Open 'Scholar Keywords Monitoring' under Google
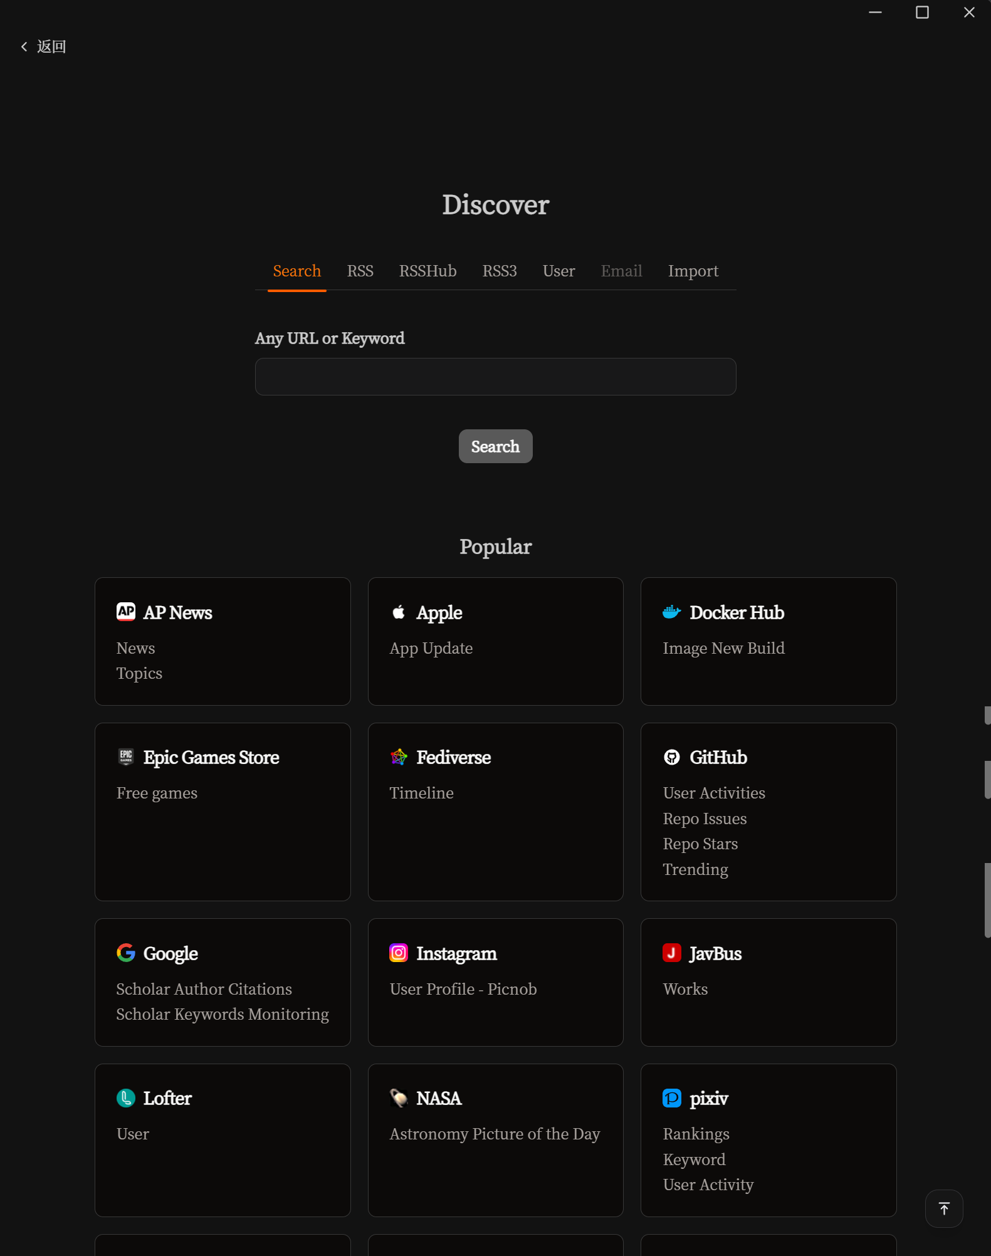Screen dimensions: 991x1256 pos(223,1014)
